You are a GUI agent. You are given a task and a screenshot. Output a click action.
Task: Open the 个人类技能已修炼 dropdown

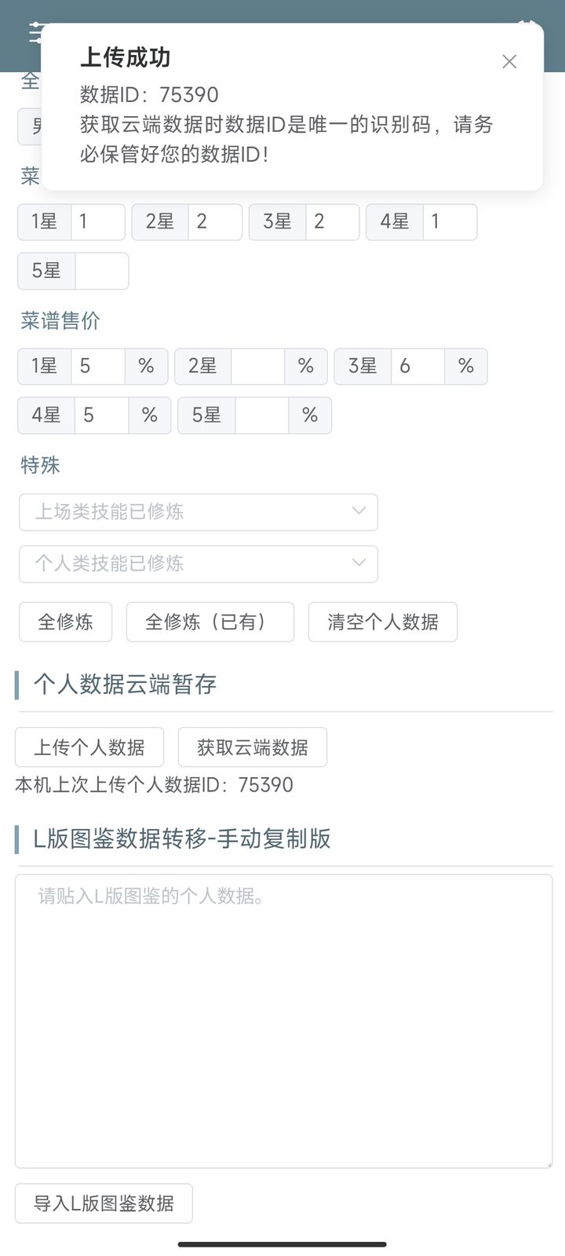coord(199,564)
